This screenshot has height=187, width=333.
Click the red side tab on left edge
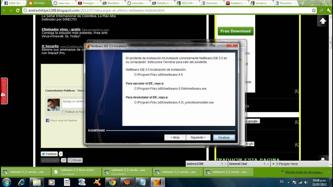coord(4,91)
